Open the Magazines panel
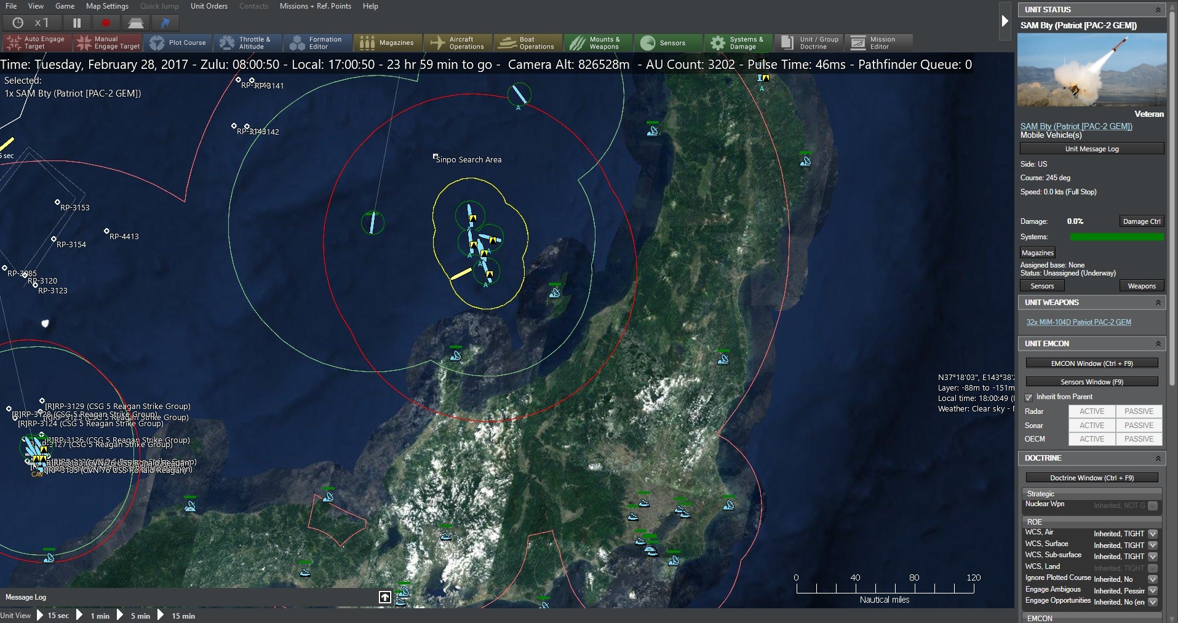Viewport: 1178px width, 623px height. [x=388, y=42]
